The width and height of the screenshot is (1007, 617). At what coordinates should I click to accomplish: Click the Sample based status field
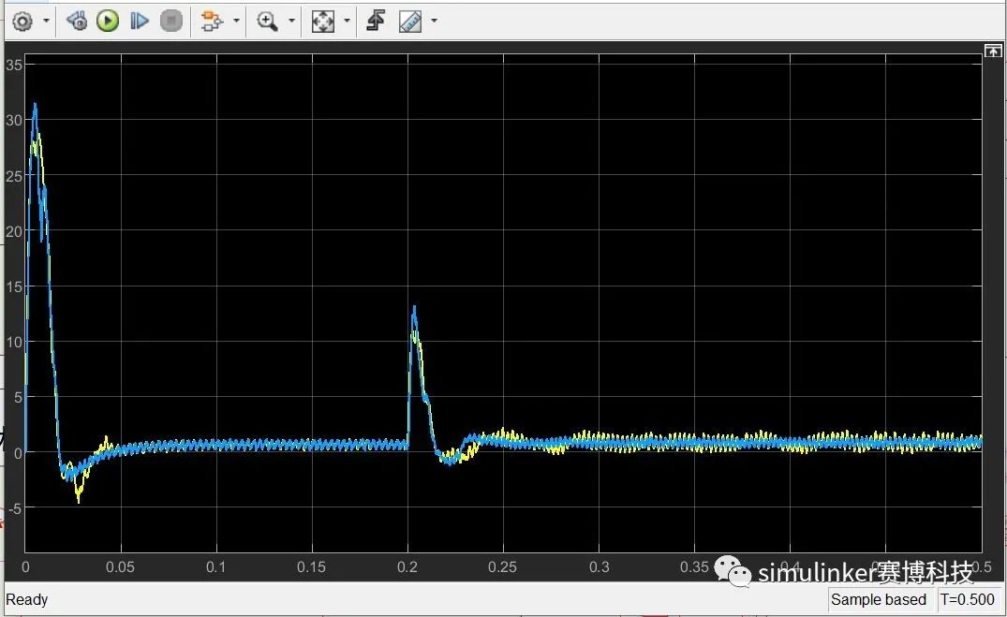(879, 599)
